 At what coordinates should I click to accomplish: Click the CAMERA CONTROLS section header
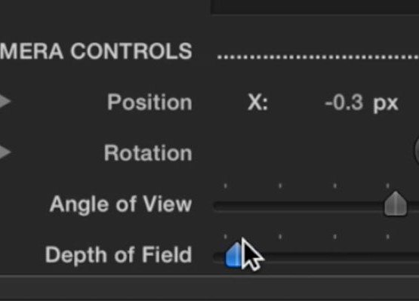pyautogui.click(x=96, y=51)
